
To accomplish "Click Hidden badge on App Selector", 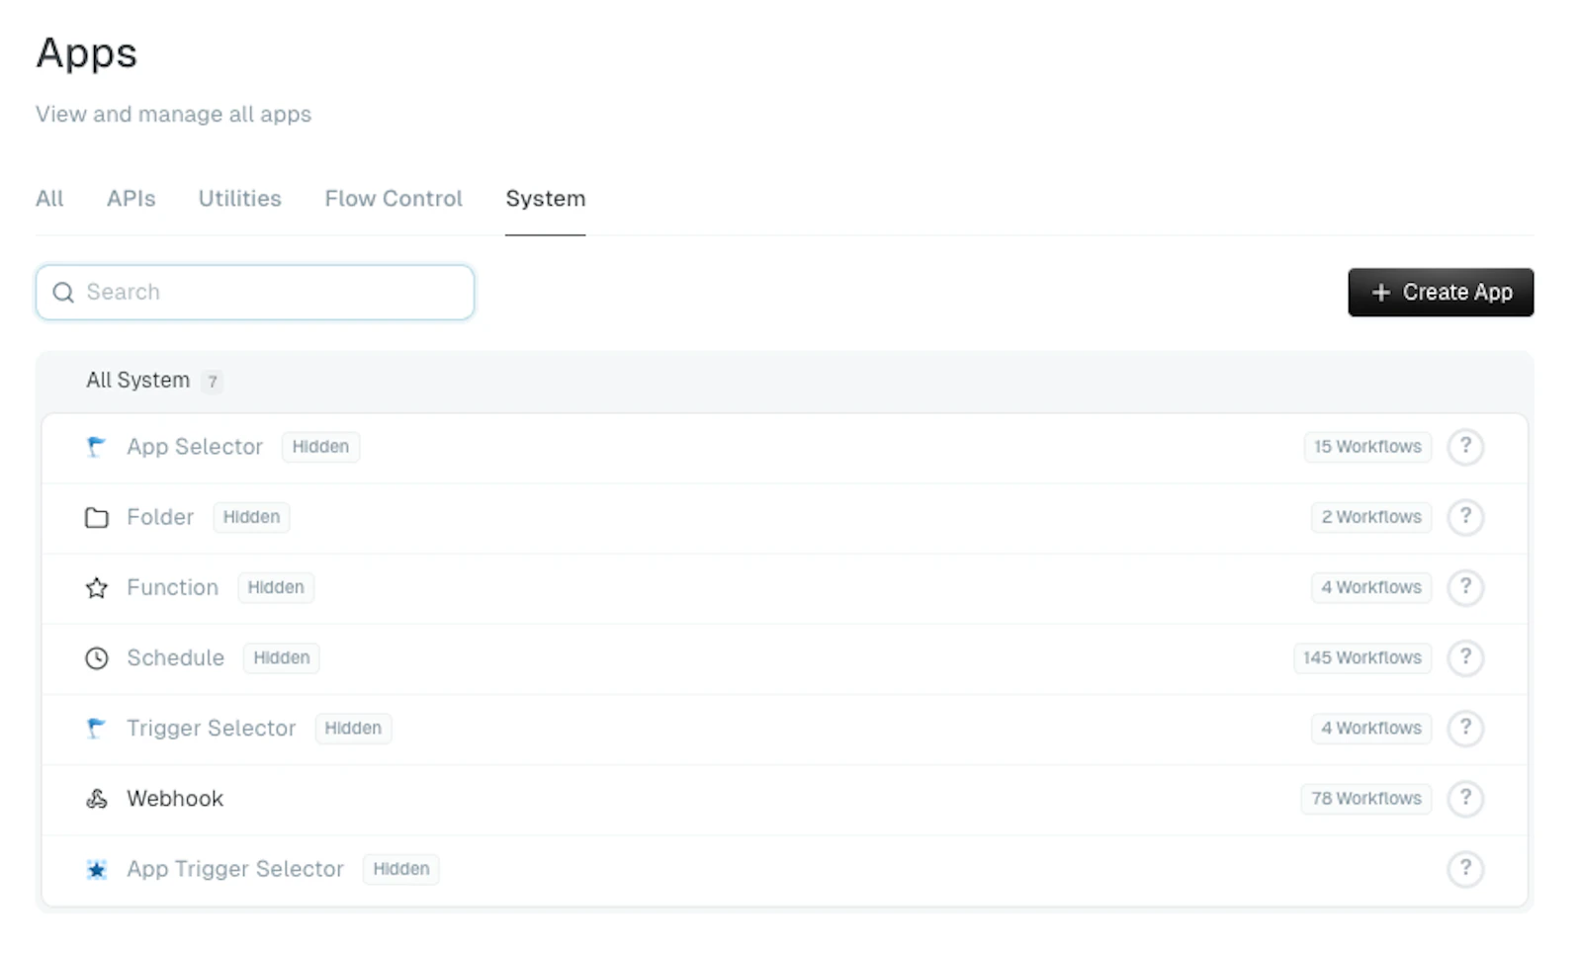I will click(320, 447).
